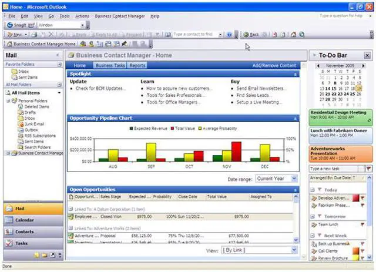This screenshot has width=376, height=272.
Task: Switch to the Business Tasks tab
Action: 110,65
